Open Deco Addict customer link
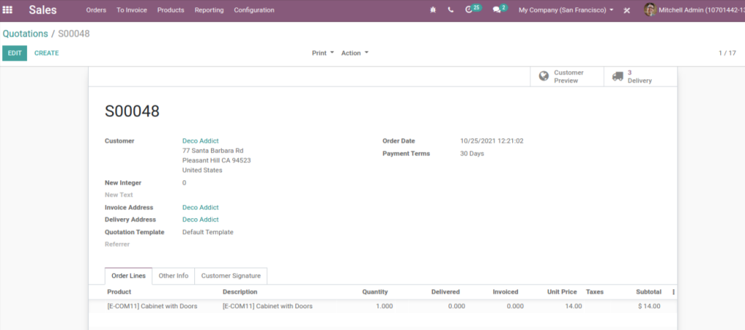The image size is (745, 330). pos(201,141)
